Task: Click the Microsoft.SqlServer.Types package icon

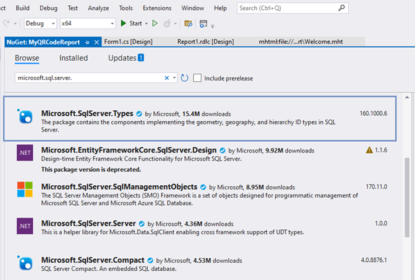Action: coord(25,116)
